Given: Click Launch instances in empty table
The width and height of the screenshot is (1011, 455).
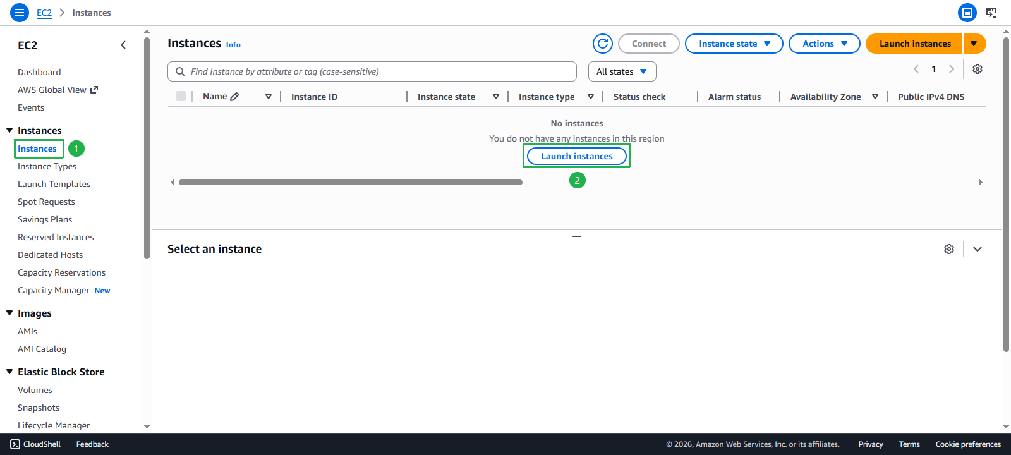Looking at the screenshot, I should [577, 156].
